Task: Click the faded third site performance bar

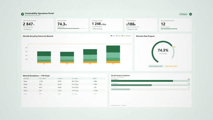Action: tap(151, 89)
